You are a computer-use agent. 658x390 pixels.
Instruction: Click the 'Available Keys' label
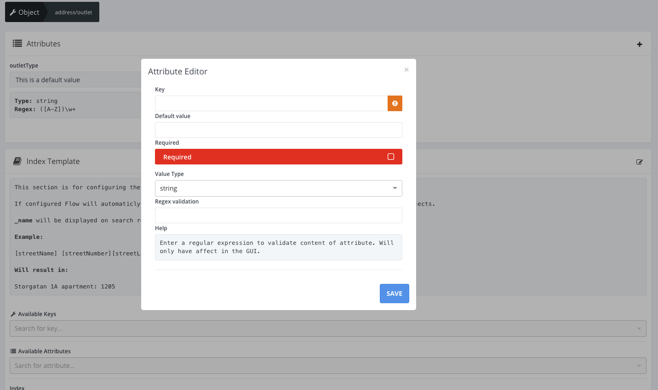[37, 314]
